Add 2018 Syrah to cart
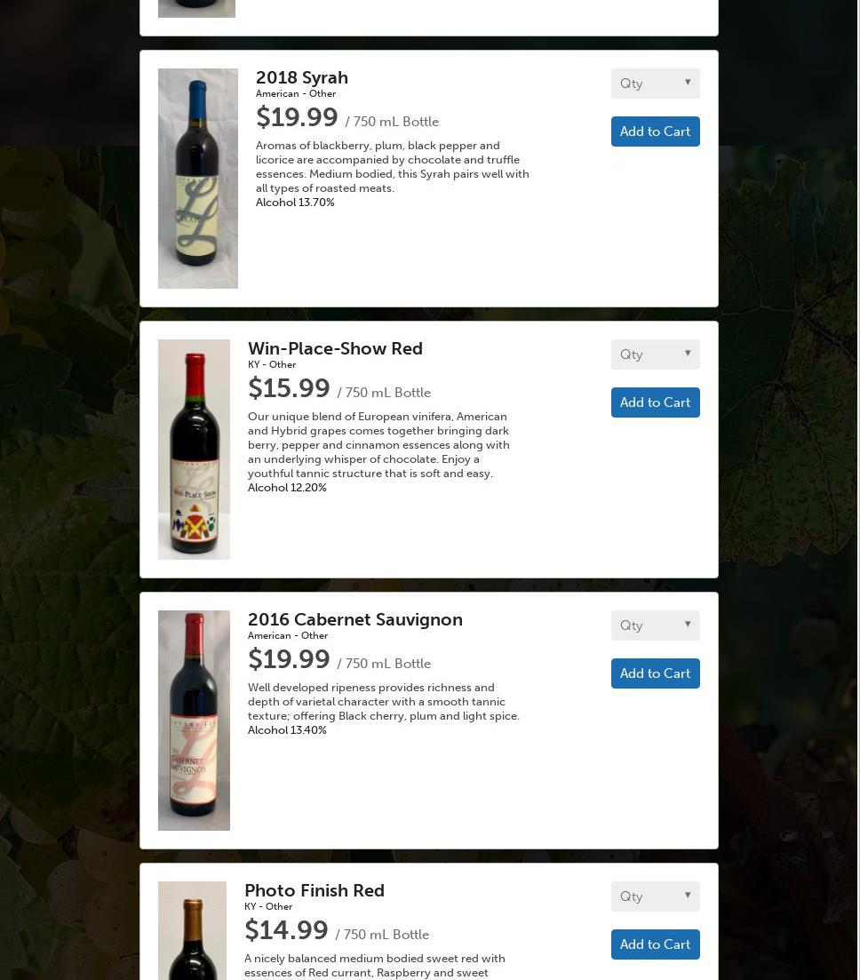The height and width of the screenshot is (980, 860). point(655,131)
